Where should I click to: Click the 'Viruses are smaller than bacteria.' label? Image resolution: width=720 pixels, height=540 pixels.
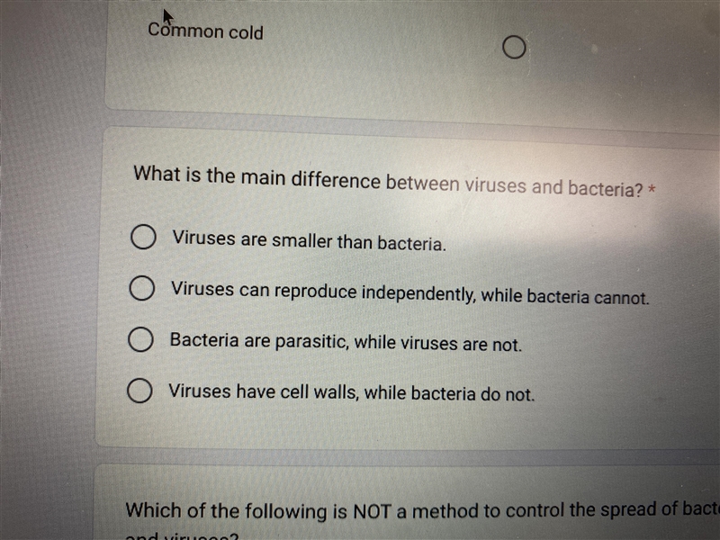click(x=309, y=240)
